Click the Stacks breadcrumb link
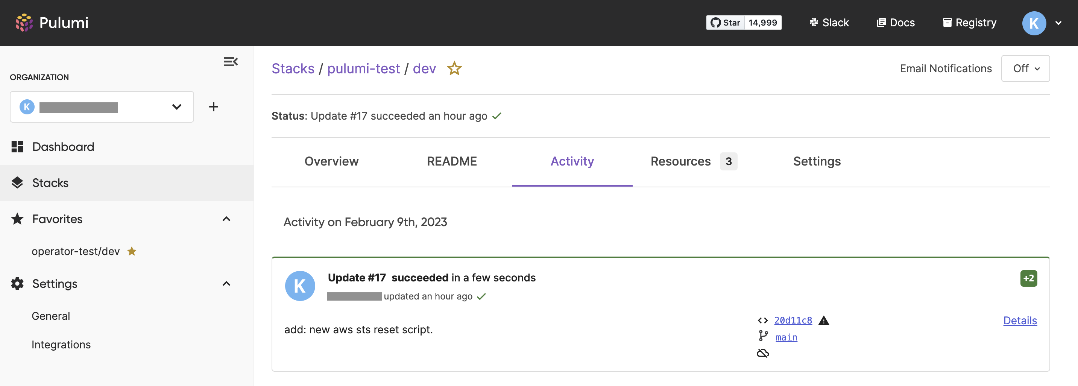Viewport: 1078px width, 386px height. (293, 68)
